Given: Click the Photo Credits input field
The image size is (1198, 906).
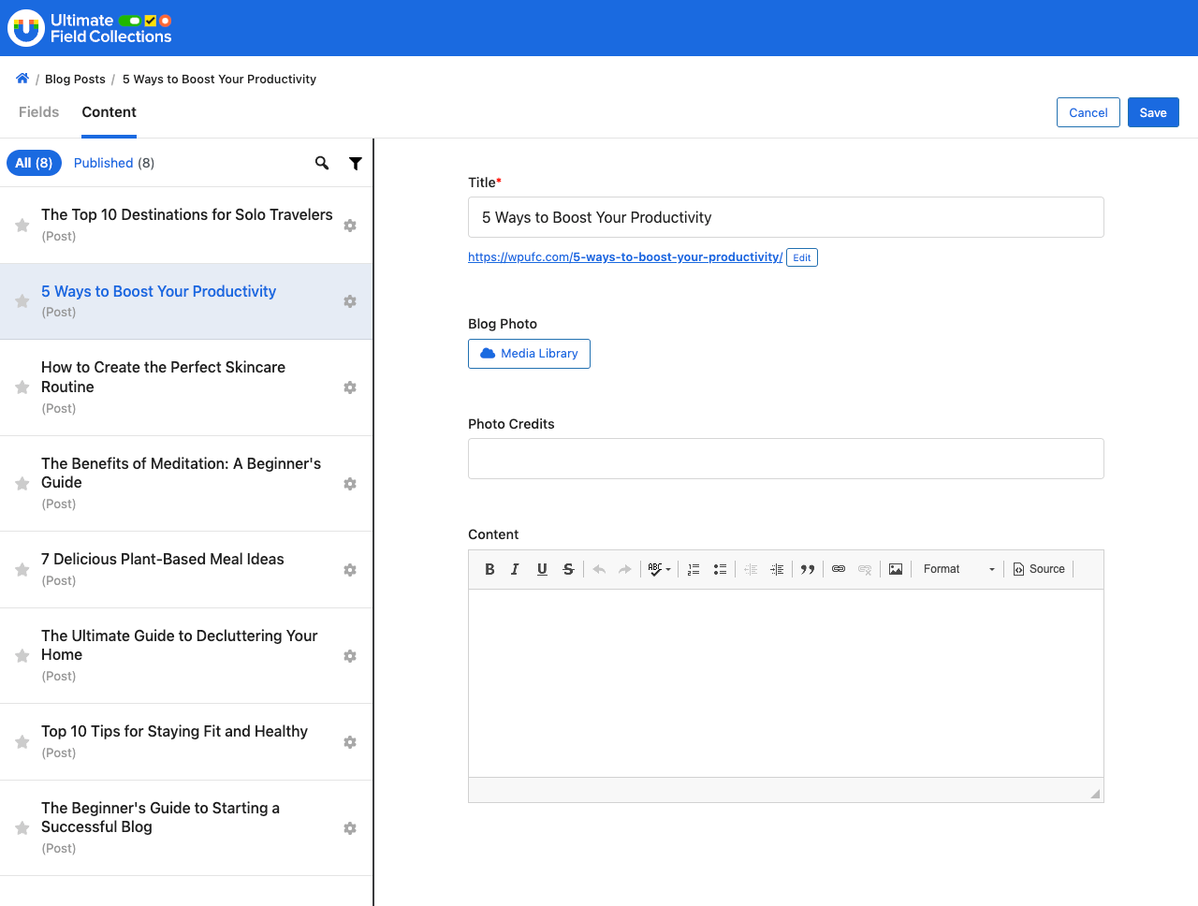Looking at the screenshot, I should (x=786, y=459).
